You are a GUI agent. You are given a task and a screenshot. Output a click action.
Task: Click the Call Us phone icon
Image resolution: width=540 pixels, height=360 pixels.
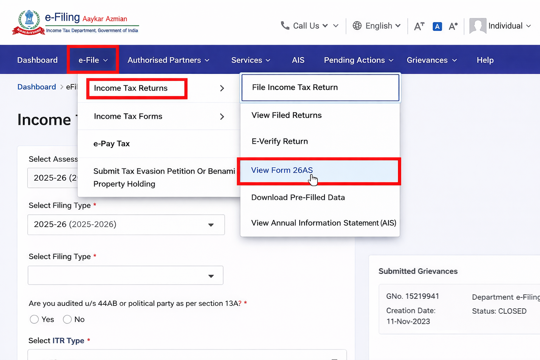coord(285,26)
